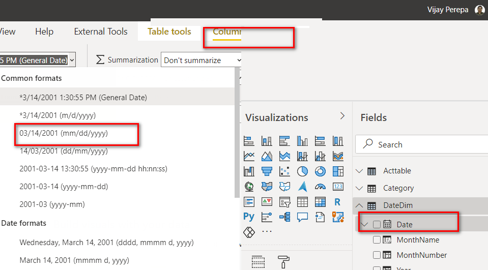Select the Gauge visual
The width and height of the screenshot is (488, 270).
tap(320, 186)
